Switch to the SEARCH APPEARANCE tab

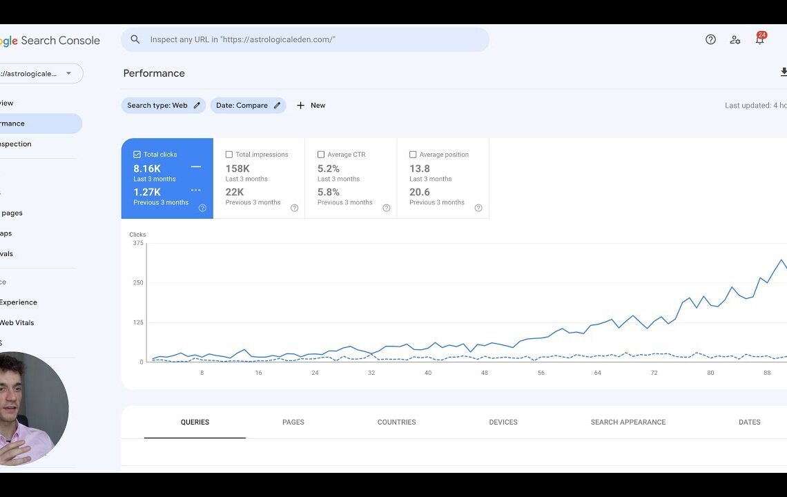click(x=628, y=422)
